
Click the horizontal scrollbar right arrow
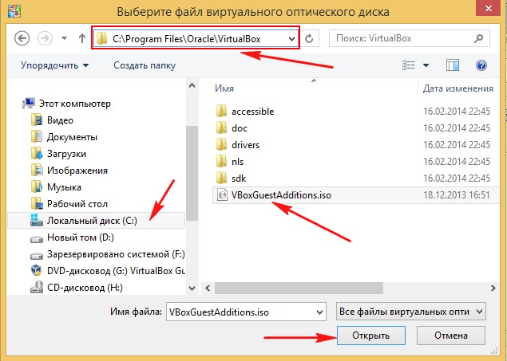(x=493, y=288)
